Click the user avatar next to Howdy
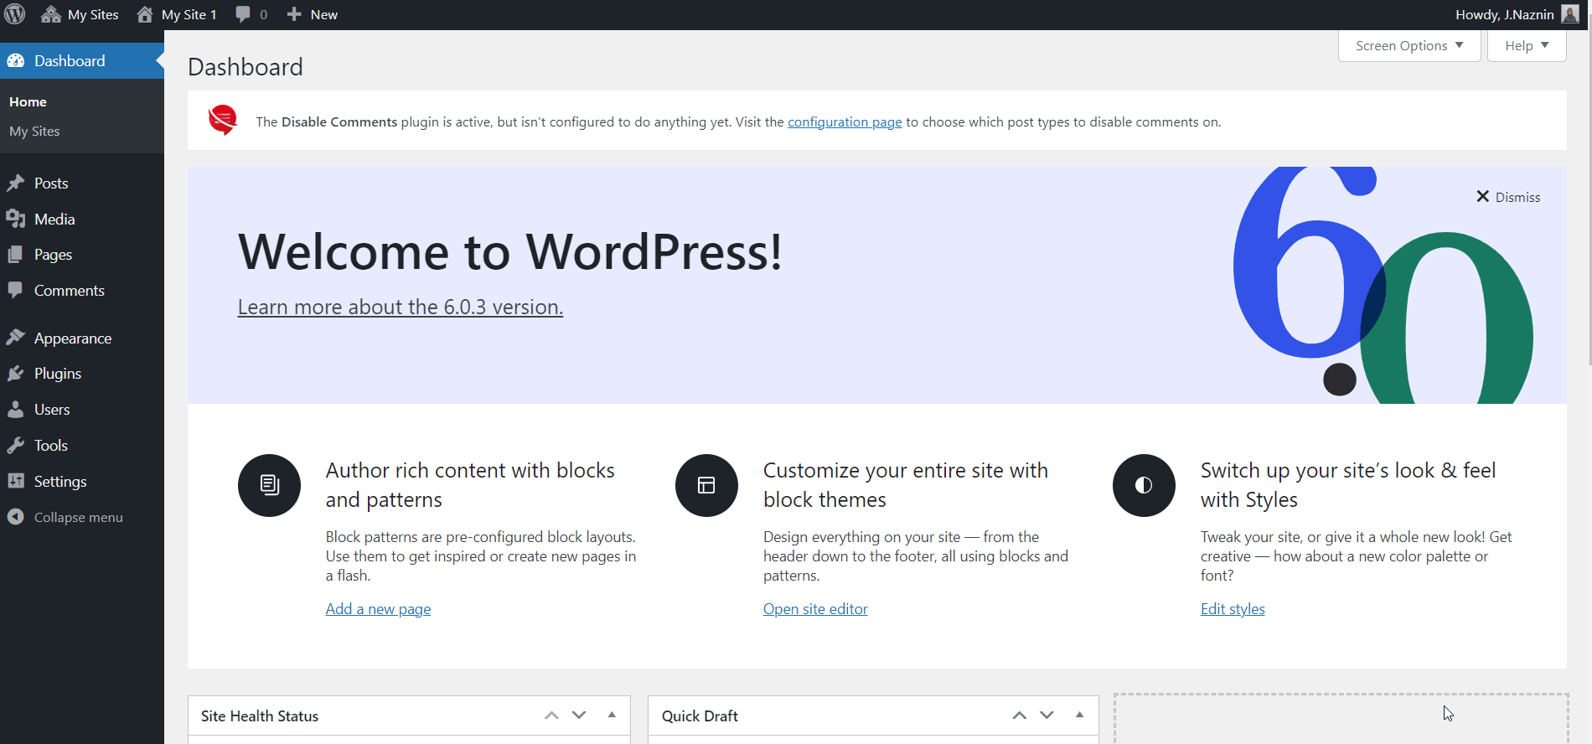The height and width of the screenshot is (744, 1592). [1570, 14]
